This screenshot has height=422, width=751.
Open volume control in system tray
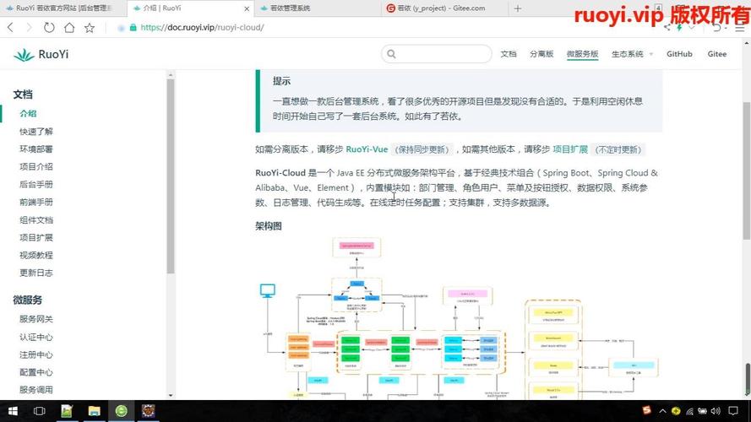point(716,411)
